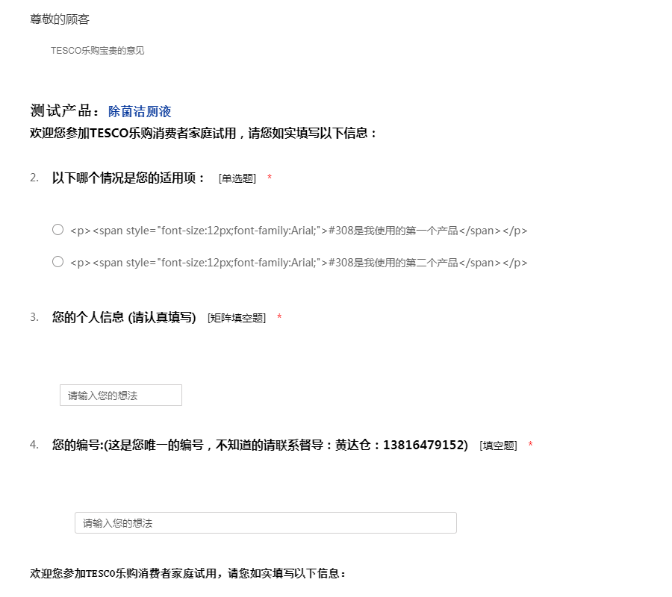Click the 第一个产品 option label text

(299, 231)
